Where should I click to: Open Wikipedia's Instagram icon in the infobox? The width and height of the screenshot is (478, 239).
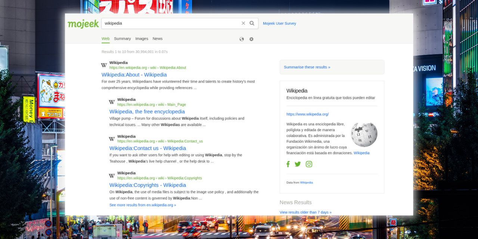pos(309,164)
